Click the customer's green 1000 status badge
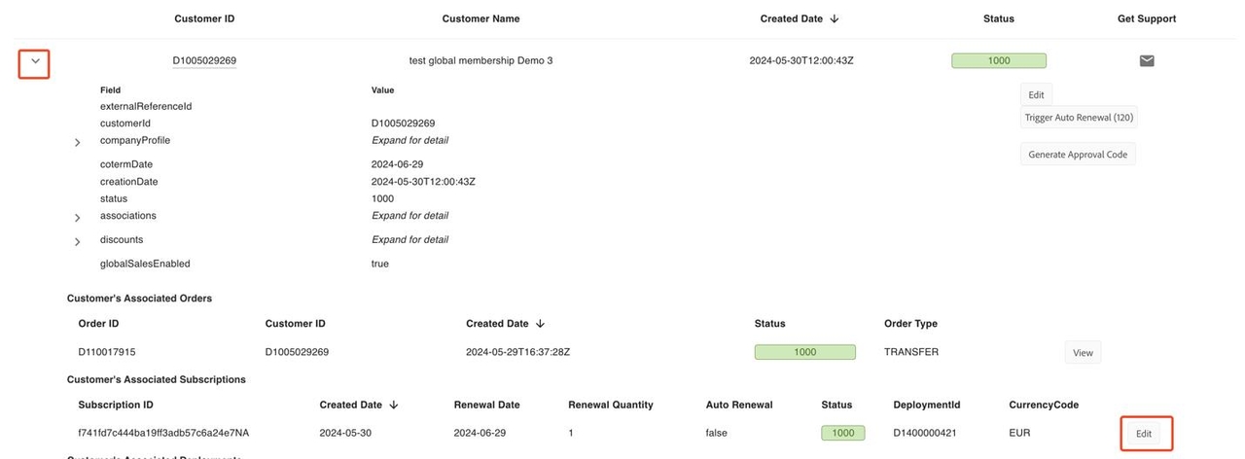Image resolution: width=1245 pixels, height=459 pixels. point(999,60)
